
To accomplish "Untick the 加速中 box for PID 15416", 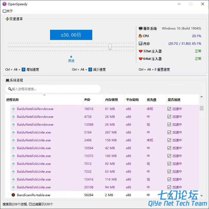I will click(169, 179).
